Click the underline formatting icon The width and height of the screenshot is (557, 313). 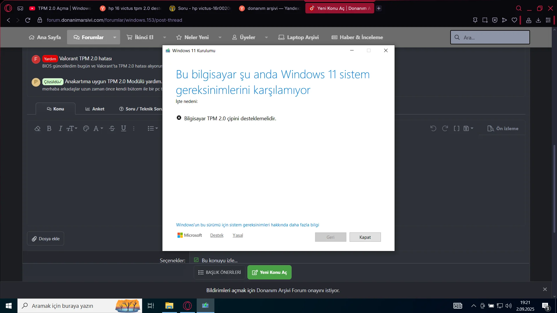coord(123,128)
